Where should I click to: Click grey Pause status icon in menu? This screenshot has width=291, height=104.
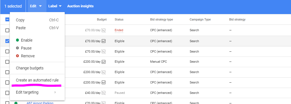(x=17, y=48)
